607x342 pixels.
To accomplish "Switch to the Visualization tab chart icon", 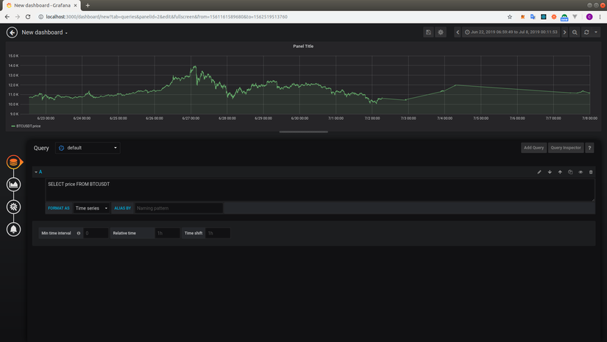I will [x=13, y=185].
